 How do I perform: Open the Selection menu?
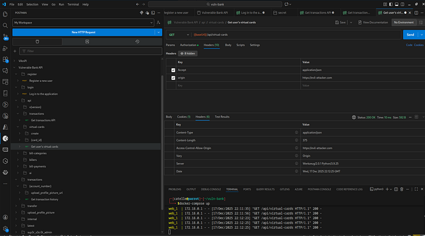(32, 4)
